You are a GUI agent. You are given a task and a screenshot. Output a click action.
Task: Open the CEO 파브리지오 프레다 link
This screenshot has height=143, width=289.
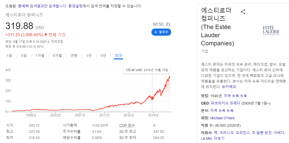226,103
